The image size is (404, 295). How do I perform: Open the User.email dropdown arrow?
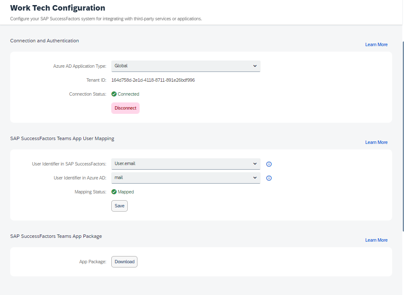[x=255, y=164]
